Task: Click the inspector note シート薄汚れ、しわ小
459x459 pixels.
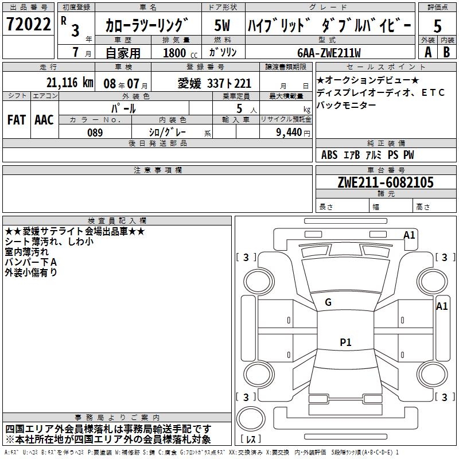Action: point(49,242)
